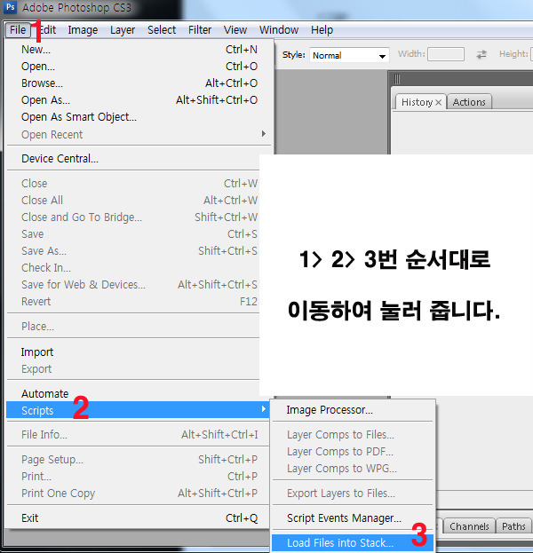This screenshot has height=553, width=533.
Task: Click Layer Comps to PDF...
Action: pyautogui.click(x=353, y=452)
